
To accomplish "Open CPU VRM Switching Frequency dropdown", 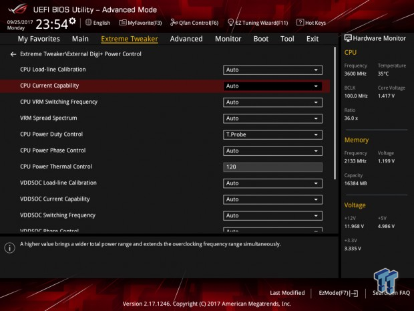I will [x=272, y=102].
